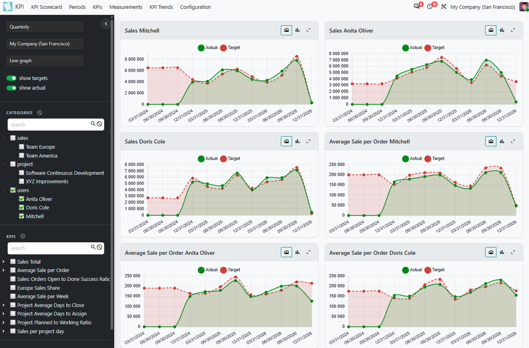Click the debug tools icon

443,7
